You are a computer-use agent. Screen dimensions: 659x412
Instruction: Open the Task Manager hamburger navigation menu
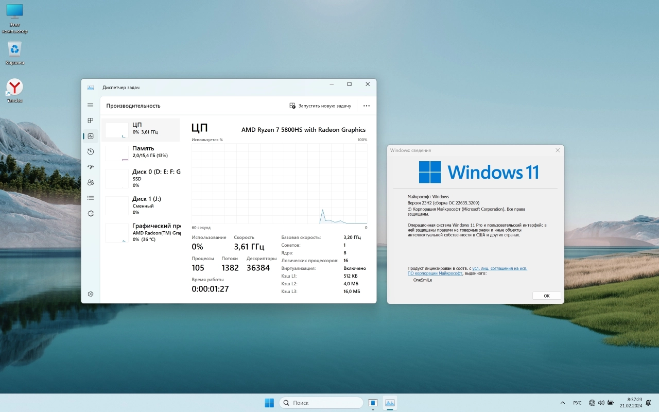(x=91, y=105)
